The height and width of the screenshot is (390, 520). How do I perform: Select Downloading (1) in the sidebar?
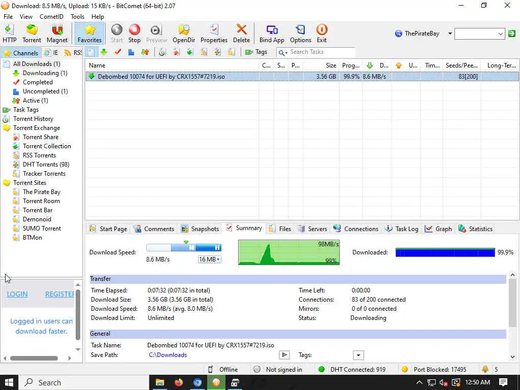coord(45,73)
